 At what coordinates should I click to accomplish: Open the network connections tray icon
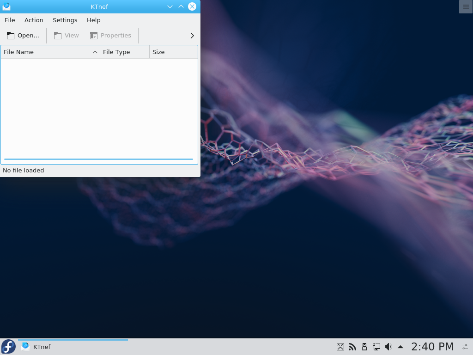pyautogui.click(x=376, y=347)
